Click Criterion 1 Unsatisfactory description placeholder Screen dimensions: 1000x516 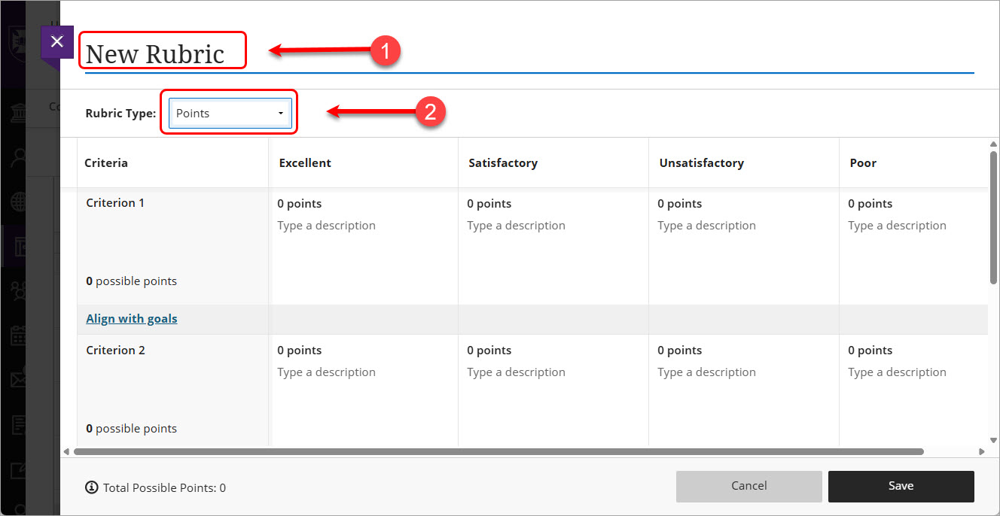click(x=706, y=226)
